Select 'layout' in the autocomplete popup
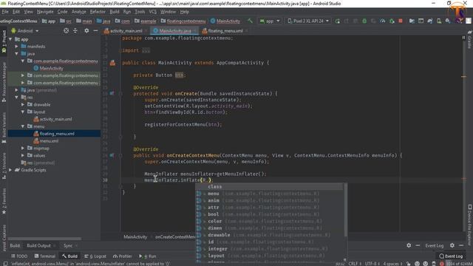Screen dimensions: 473x266 [x=270, y=256]
